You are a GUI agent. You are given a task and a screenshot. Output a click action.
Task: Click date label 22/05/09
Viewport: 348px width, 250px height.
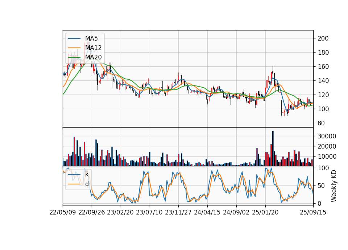point(63,212)
